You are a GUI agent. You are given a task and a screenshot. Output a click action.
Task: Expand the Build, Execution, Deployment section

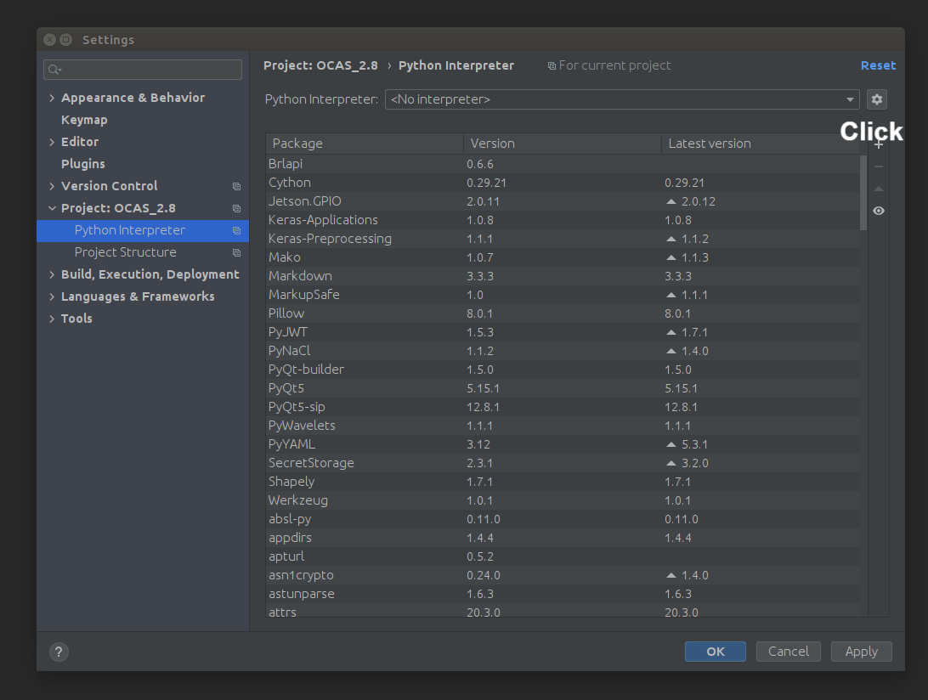[x=52, y=274]
